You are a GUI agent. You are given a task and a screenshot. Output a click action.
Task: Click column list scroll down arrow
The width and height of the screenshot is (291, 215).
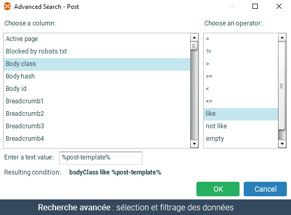194,143
